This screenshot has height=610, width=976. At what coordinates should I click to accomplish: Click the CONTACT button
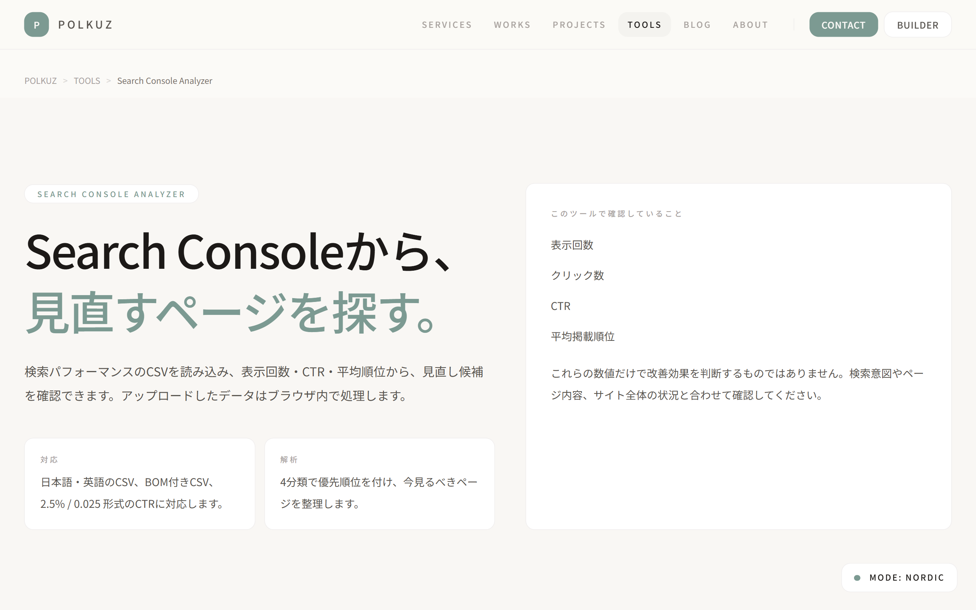[843, 25]
